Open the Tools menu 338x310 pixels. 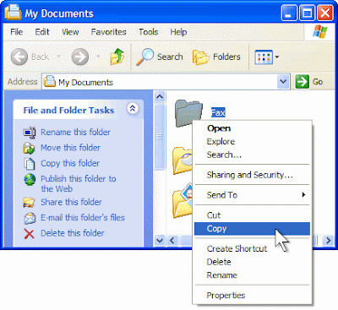tap(148, 32)
